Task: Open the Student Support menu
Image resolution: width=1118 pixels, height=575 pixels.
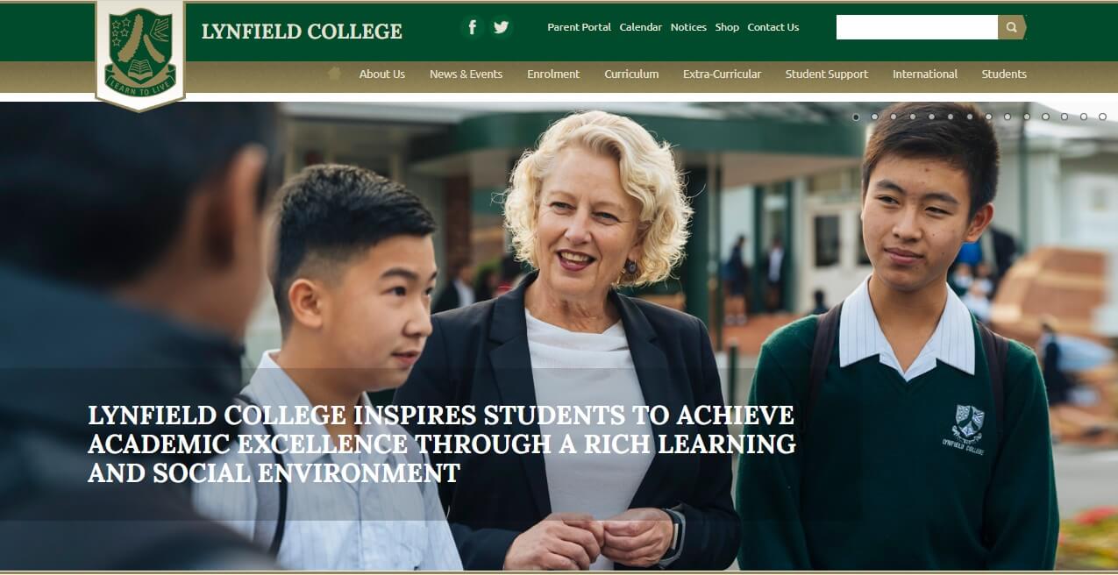Action: click(x=827, y=75)
